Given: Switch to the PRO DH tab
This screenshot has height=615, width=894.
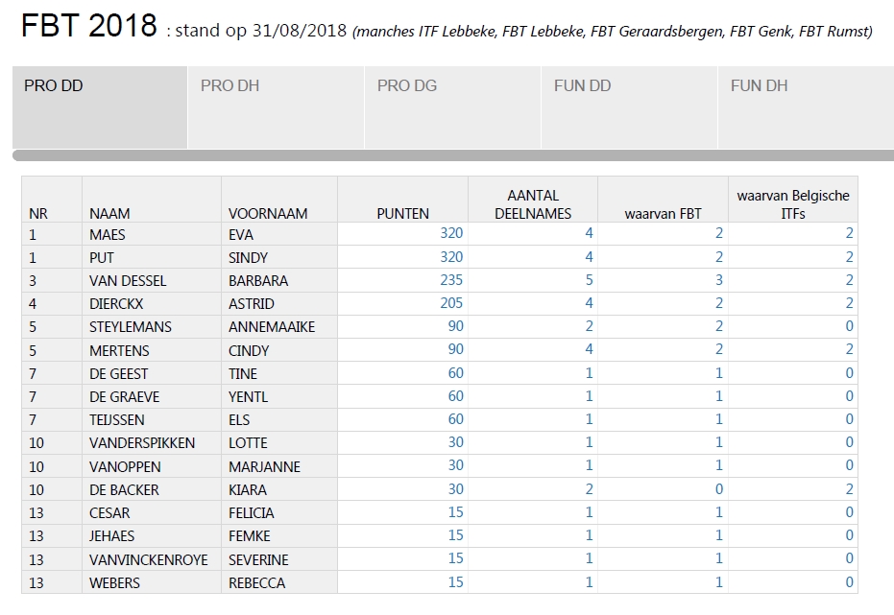Looking at the screenshot, I should 230,86.
